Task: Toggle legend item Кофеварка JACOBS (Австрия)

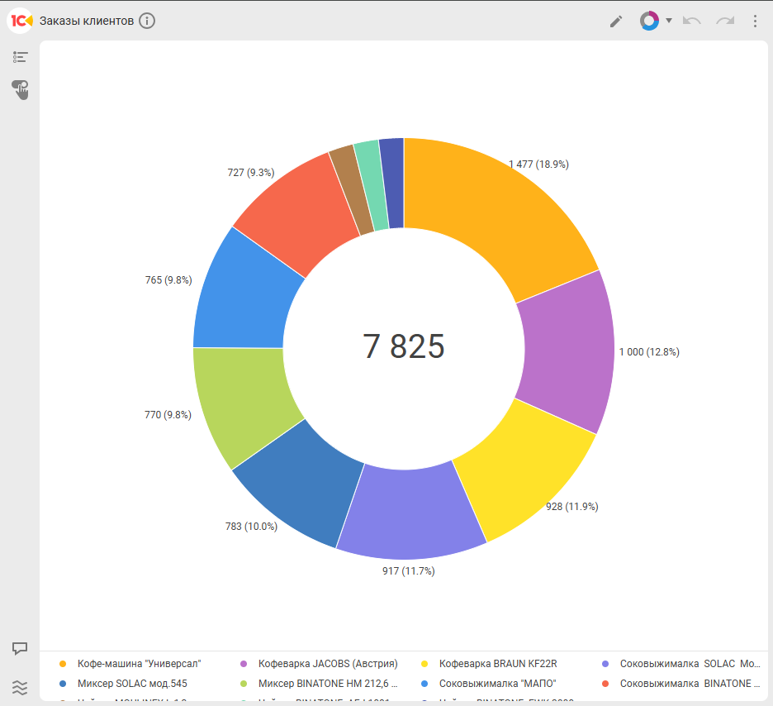Action: click(327, 663)
